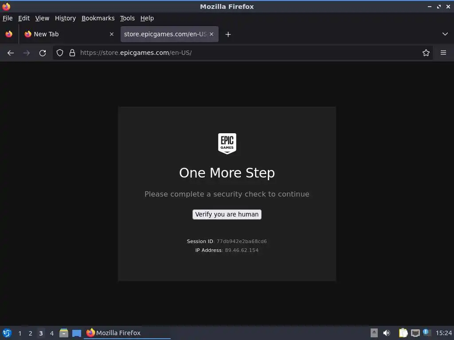Close the store.epicgames.com tab
The image size is (454, 340).
coord(211,34)
